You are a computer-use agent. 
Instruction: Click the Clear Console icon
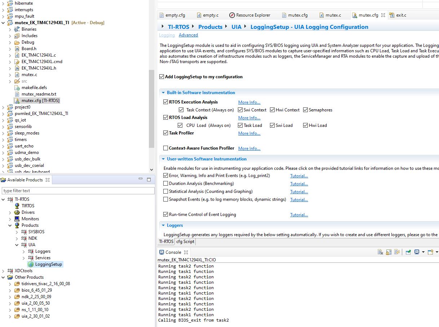380,252
